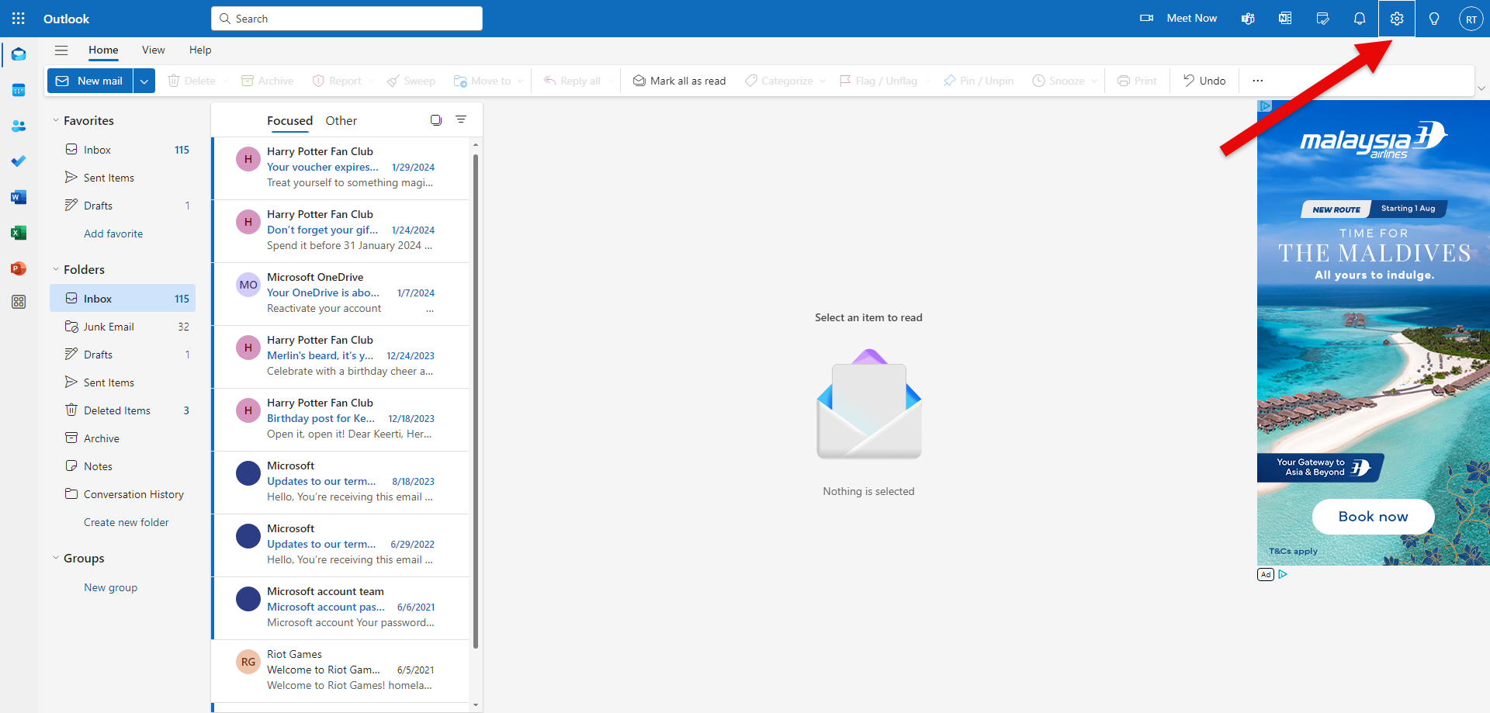Viewport: 1490px width, 713px height.
Task: Open the Teams chat icon in header
Action: point(1248,19)
